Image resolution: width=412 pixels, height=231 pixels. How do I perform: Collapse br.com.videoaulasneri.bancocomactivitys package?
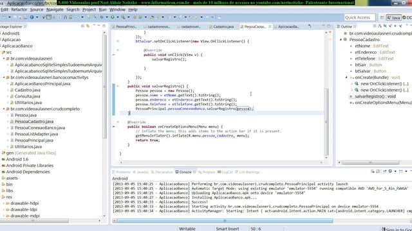point(4,77)
